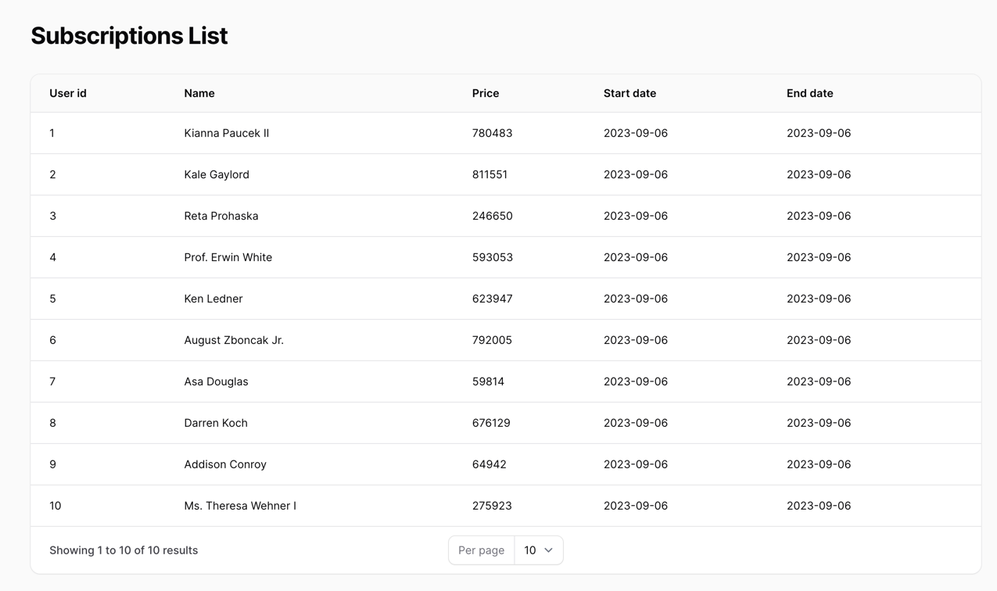This screenshot has height=591, width=997.
Task: Click the price 59814
Action: [488, 381]
